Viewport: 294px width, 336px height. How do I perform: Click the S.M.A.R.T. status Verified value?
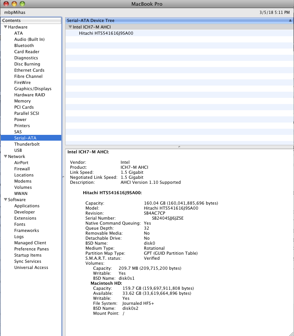pyautogui.click(x=152, y=258)
